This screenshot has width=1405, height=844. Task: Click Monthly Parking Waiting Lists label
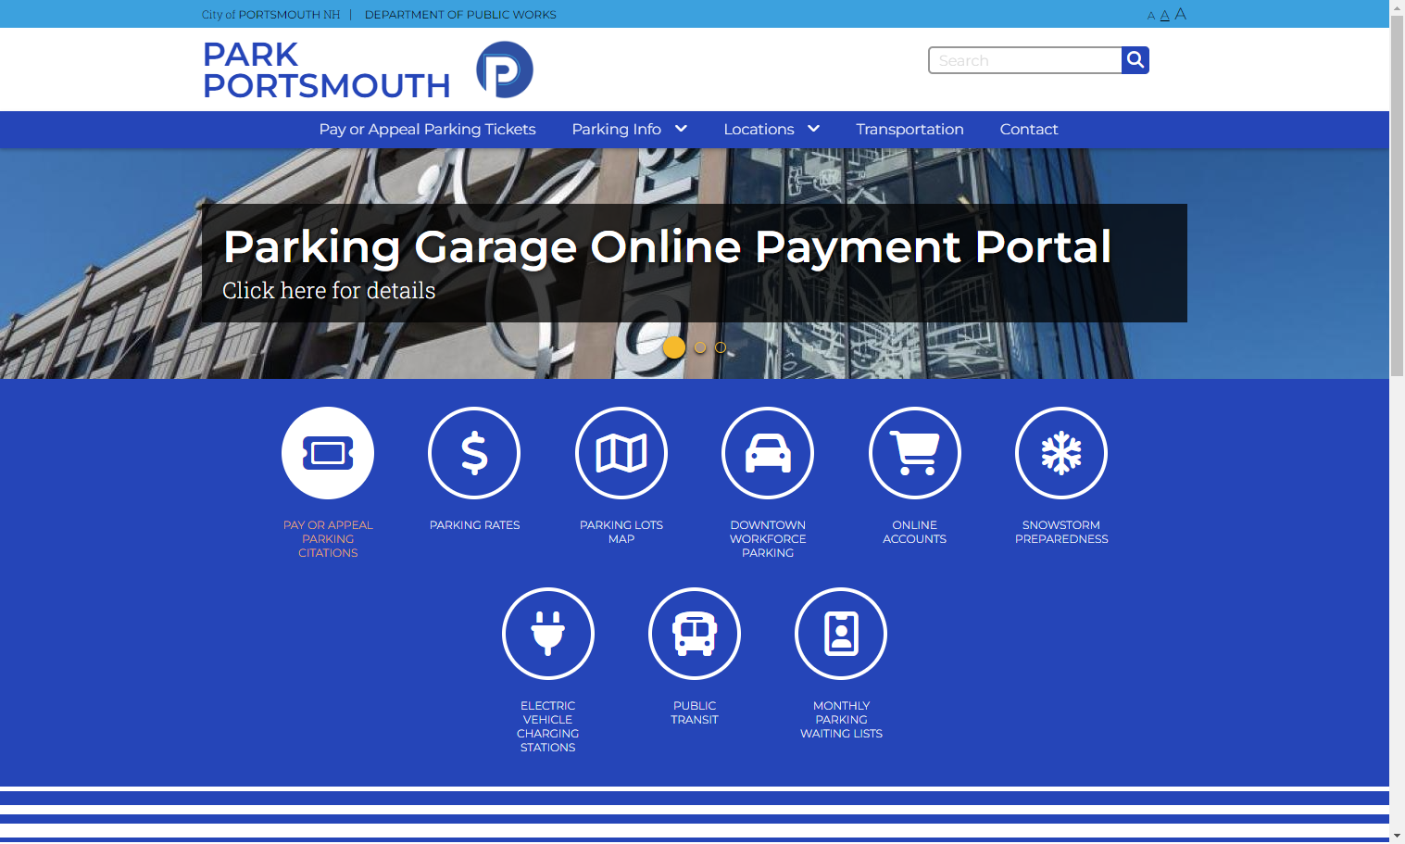841,720
